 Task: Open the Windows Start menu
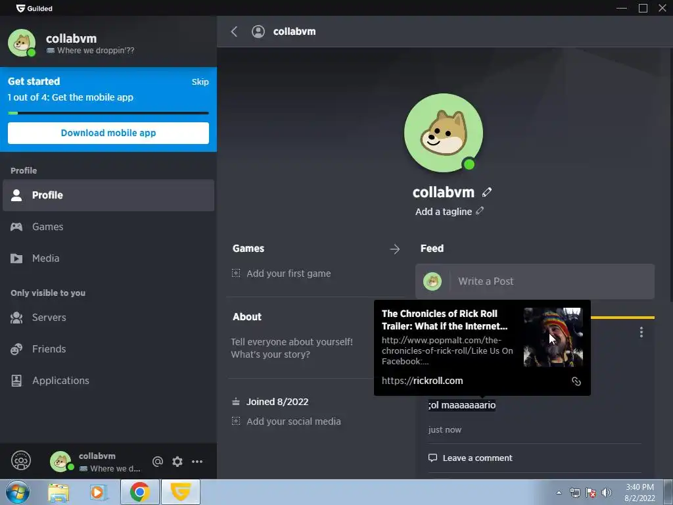click(x=18, y=492)
